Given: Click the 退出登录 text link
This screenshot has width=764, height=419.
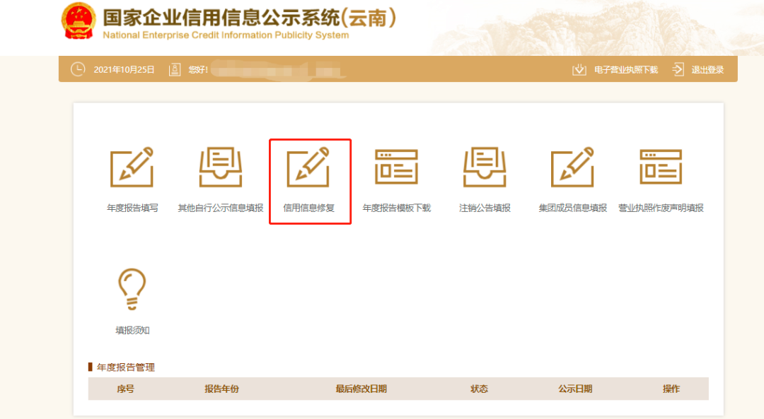Looking at the screenshot, I should (x=707, y=69).
